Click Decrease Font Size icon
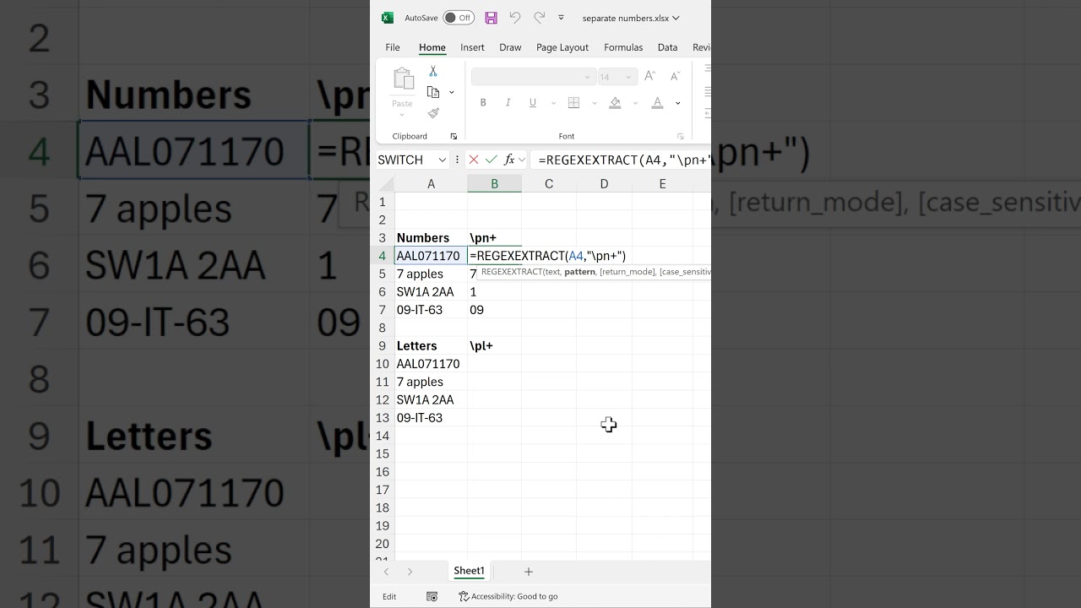This screenshot has height=608, width=1081. tap(675, 76)
